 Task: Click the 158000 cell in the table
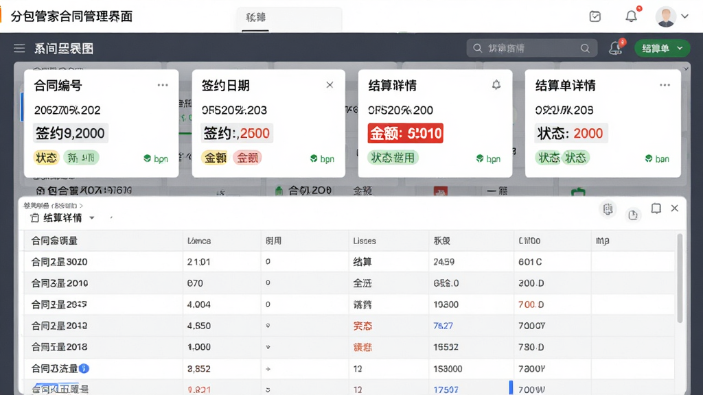[448, 368]
